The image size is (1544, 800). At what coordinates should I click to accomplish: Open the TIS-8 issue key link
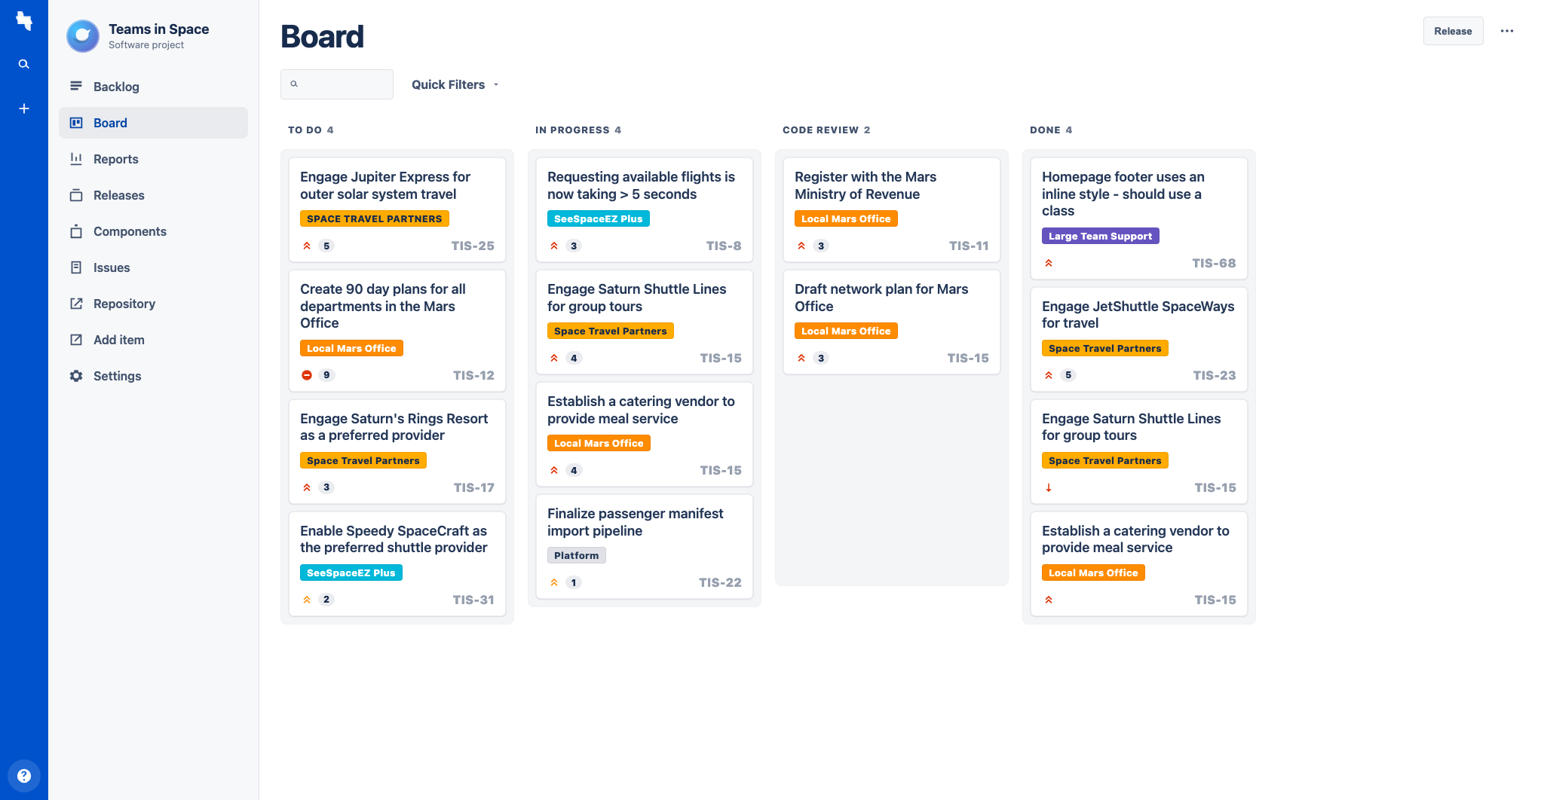point(723,246)
